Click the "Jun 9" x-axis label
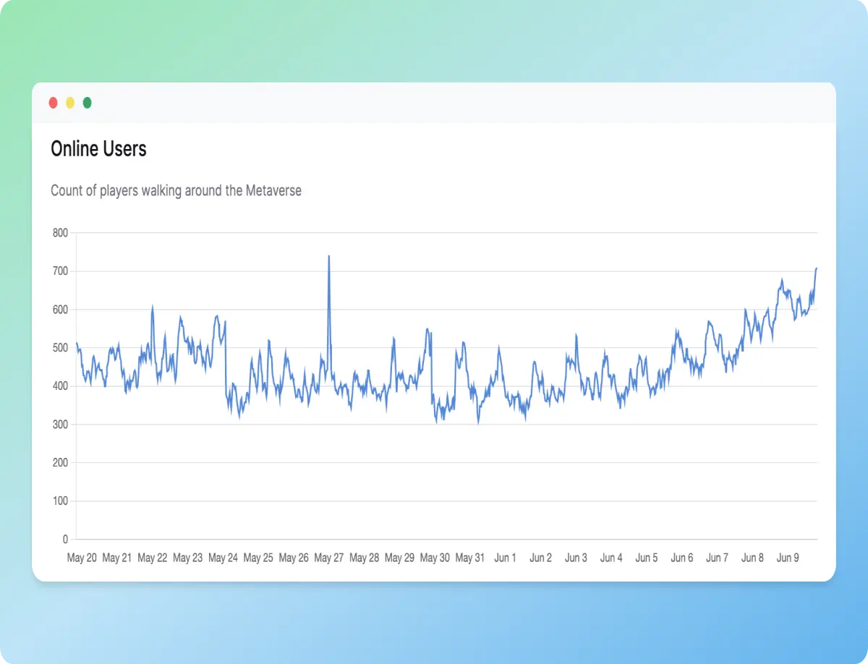Image resolution: width=868 pixels, height=664 pixels. (788, 558)
